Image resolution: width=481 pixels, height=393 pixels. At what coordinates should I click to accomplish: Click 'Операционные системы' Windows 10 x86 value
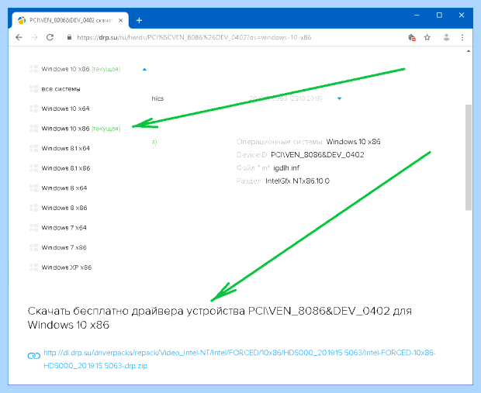click(x=353, y=142)
